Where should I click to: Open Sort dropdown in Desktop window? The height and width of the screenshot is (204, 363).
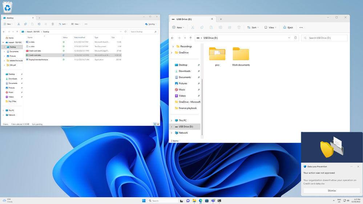(x=63, y=24)
